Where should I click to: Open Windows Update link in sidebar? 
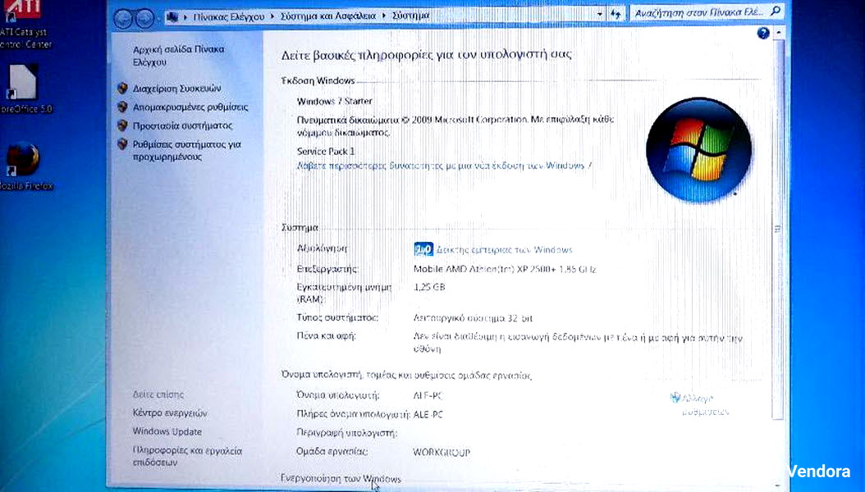click(x=167, y=432)
